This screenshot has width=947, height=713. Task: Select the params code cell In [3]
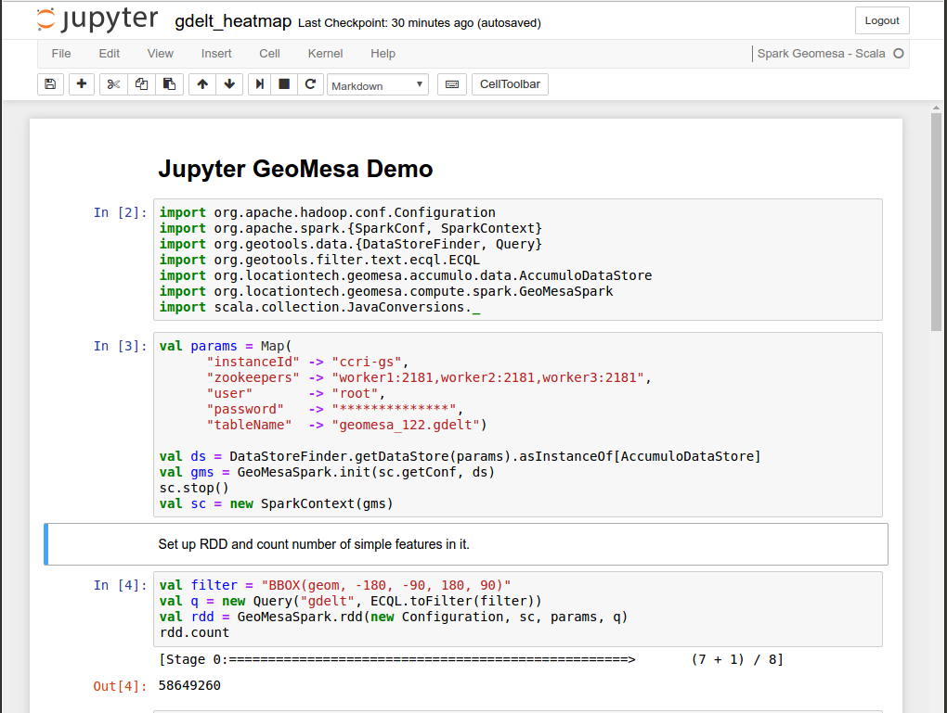(517, 425)
